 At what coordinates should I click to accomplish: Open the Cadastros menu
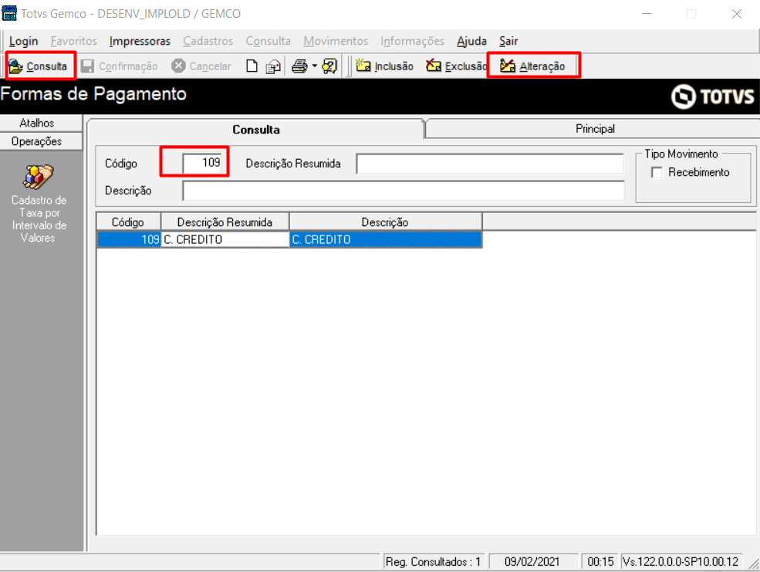(208, 41)
